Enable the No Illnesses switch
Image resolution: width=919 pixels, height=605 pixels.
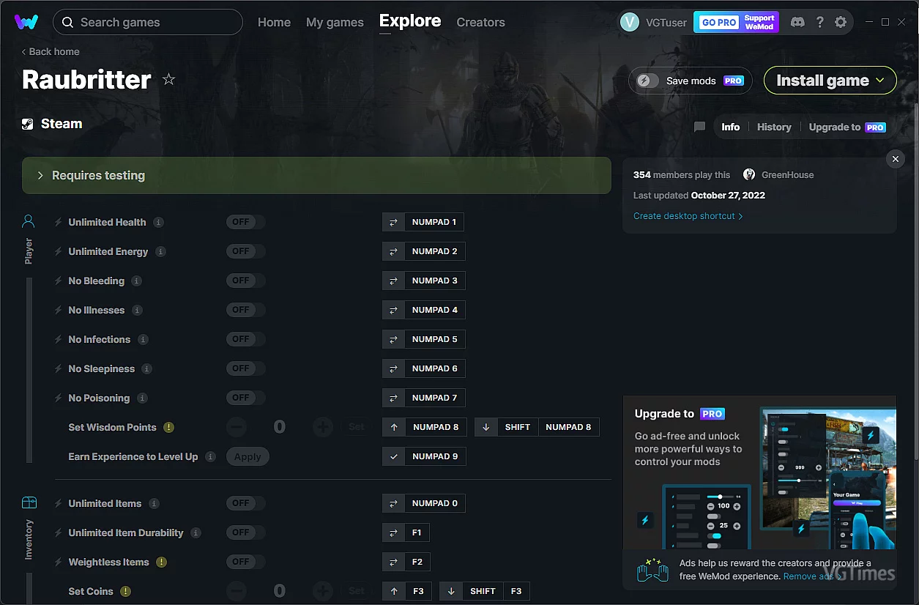(245, 310)
